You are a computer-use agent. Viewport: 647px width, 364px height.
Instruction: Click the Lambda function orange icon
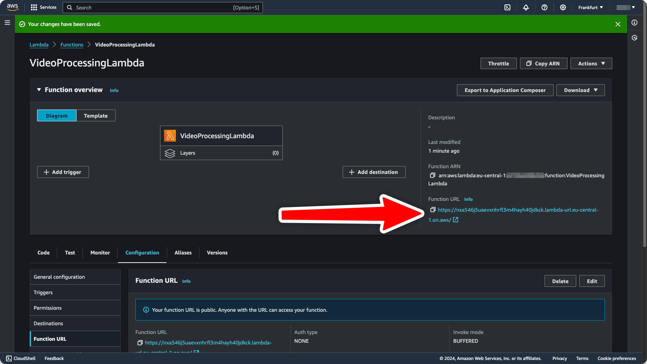(170, 136)
